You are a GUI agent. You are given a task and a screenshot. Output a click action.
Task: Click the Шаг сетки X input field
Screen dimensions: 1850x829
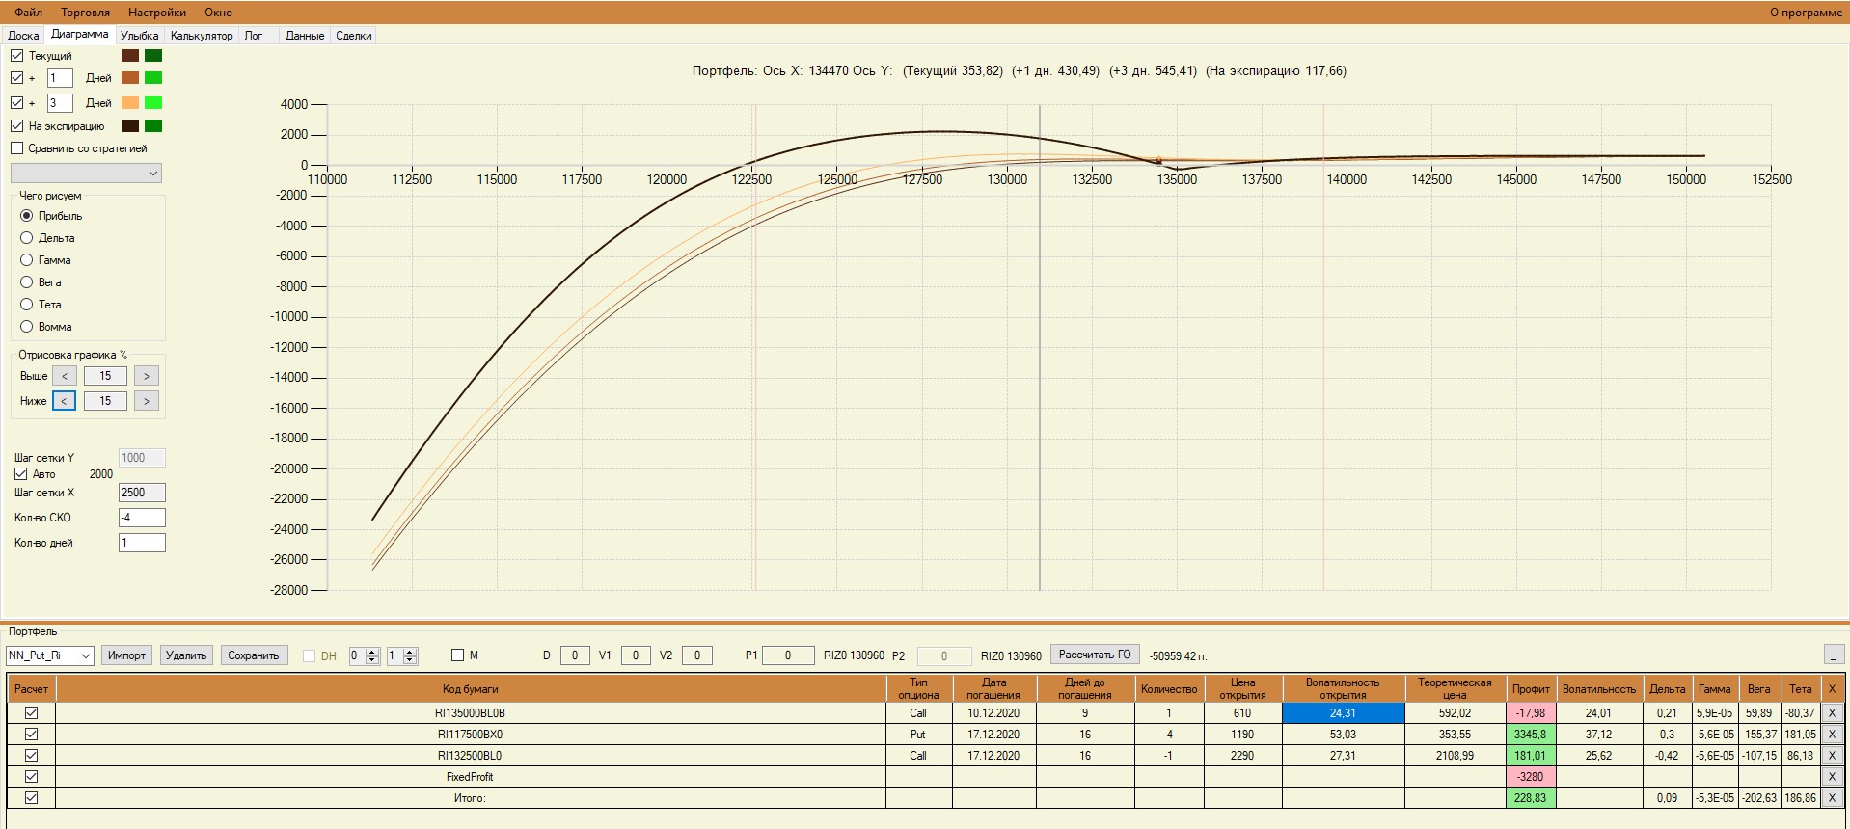[142, 493]
